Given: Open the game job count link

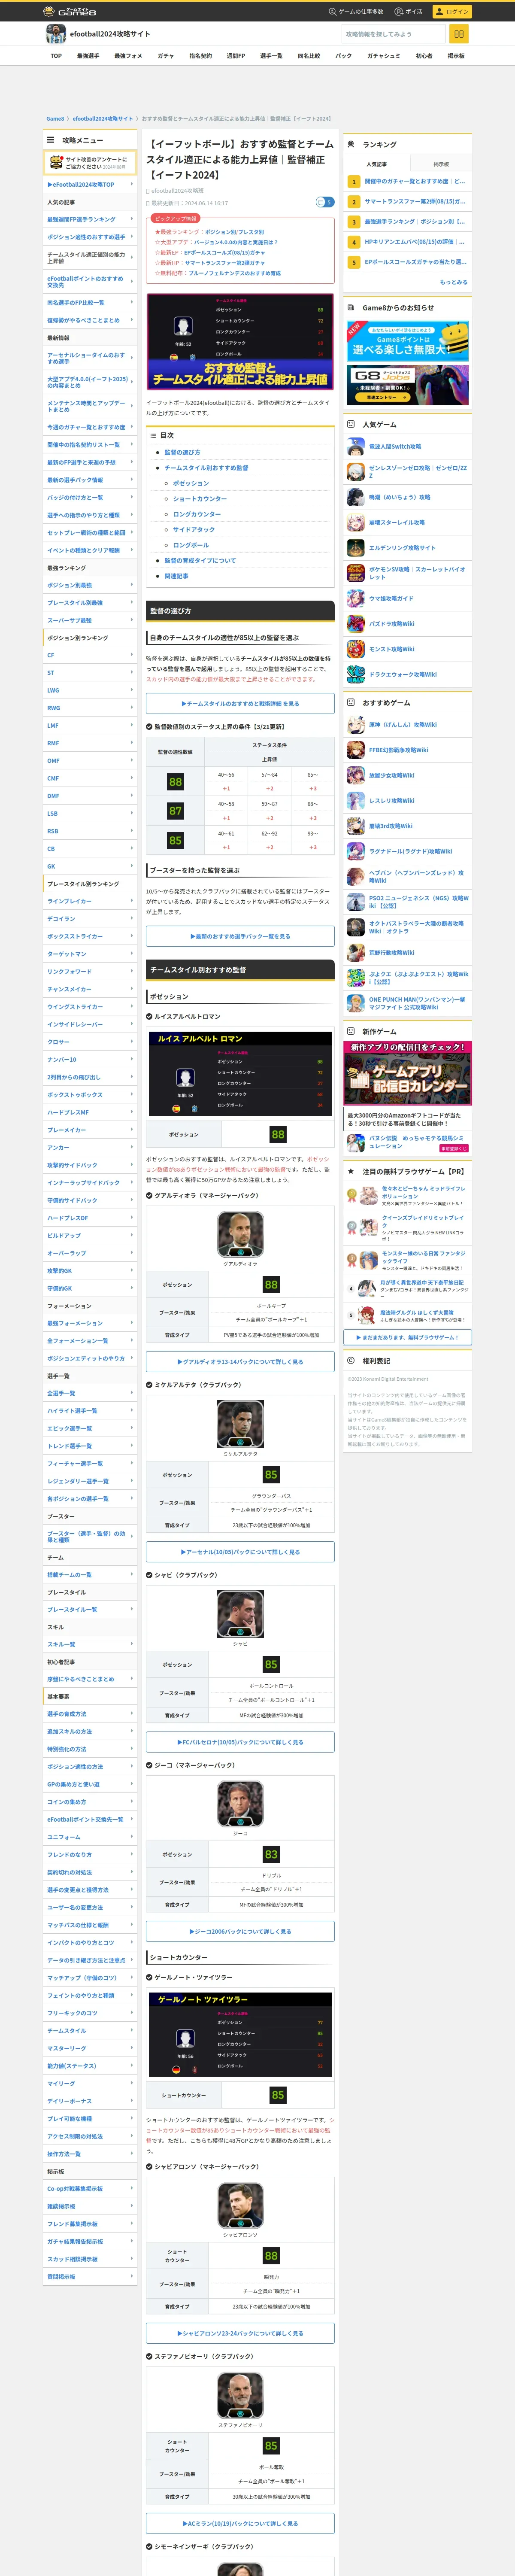Looking at the screenshot, I should click(356, 11).
